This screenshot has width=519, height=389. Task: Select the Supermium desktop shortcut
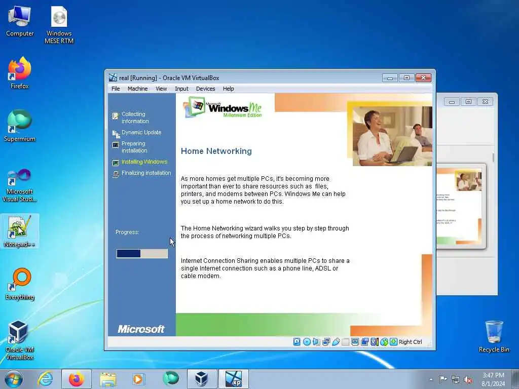click(x=20, y=126)
